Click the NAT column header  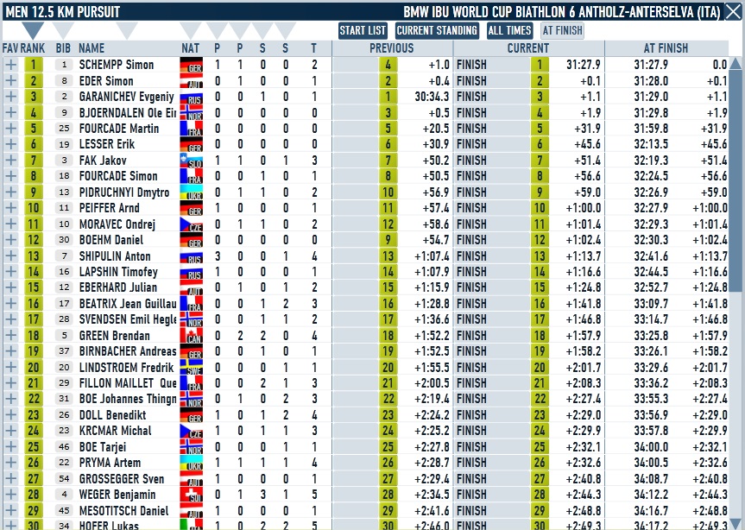point(191,48)
